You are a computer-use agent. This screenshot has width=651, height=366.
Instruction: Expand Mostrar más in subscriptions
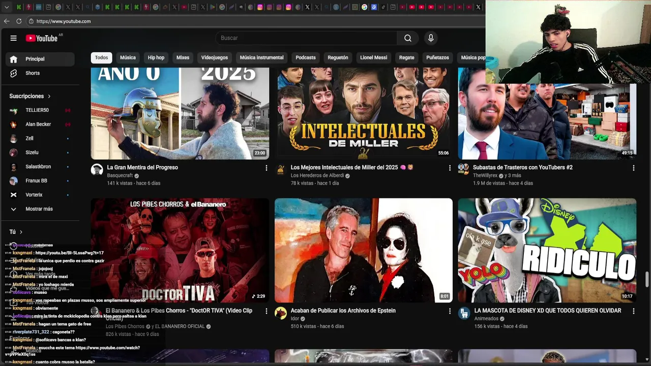point(40,209)
